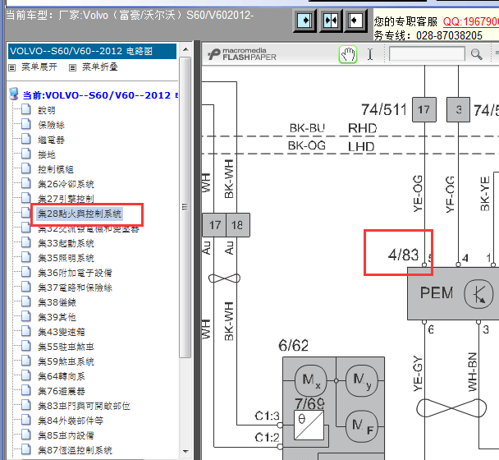The image size is (499, 460).
Task: Open 集64轉向系 in the tree
Action: coord(62,376)
